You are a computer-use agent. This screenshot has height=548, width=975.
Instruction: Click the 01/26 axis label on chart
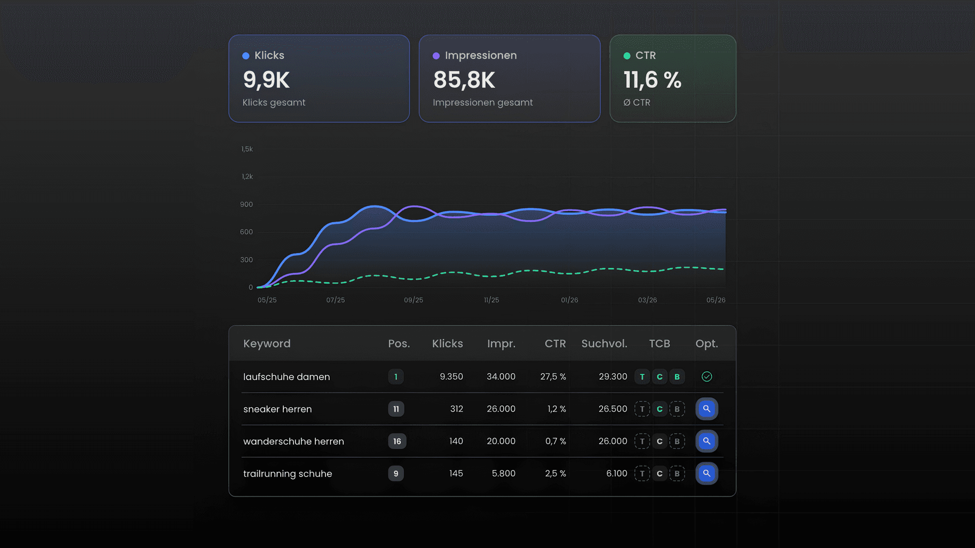coord(569,300)
